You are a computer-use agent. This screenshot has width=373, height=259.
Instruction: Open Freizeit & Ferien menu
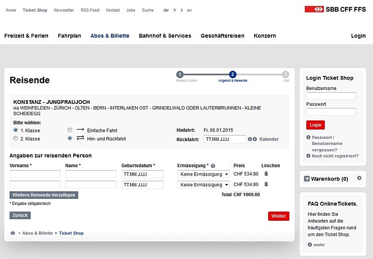[26, 36]
